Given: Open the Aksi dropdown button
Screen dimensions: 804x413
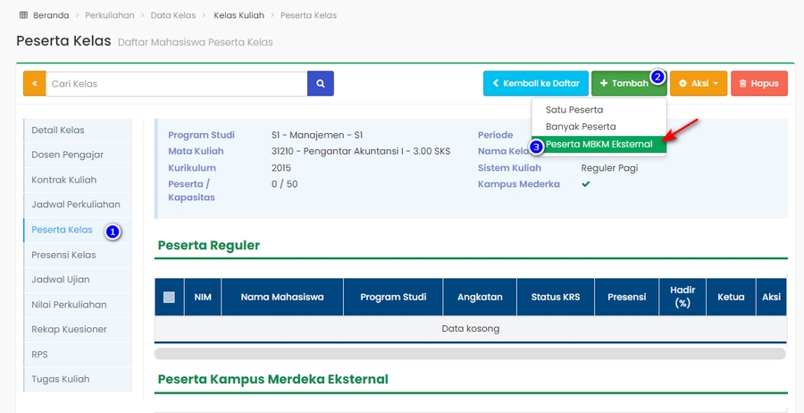Looking at the screenshot, I should click(698, 83).
